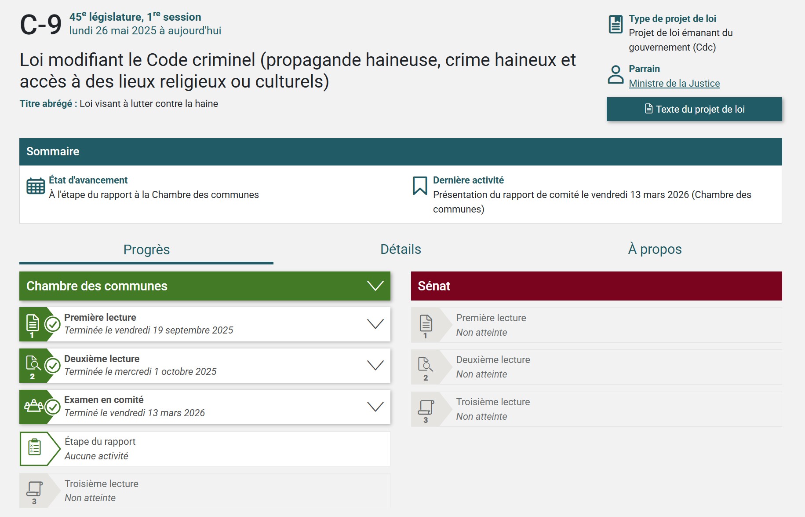Image resolution: width=805 pixels, height=517 pixels.
Task: Click the Sénat Deuxième lecture magnifier icon
Action: click(x=426, y=364)
